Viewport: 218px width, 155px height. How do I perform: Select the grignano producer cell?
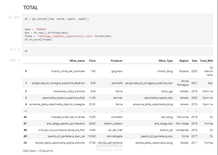pyautogui.click(x=117, y=71)
